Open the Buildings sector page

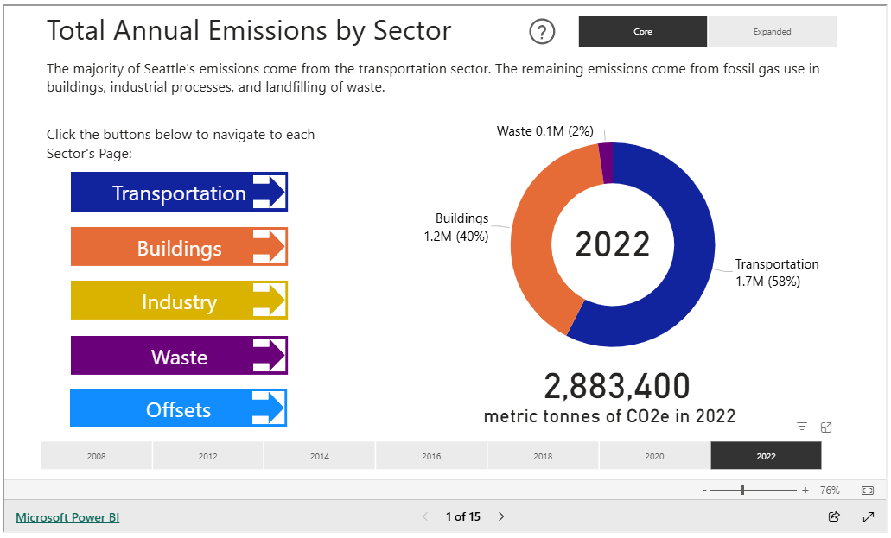(179, 248)
